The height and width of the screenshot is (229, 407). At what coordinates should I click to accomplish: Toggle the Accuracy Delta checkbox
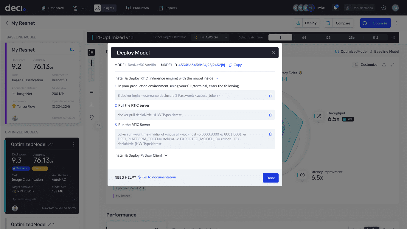coord(285,79)
